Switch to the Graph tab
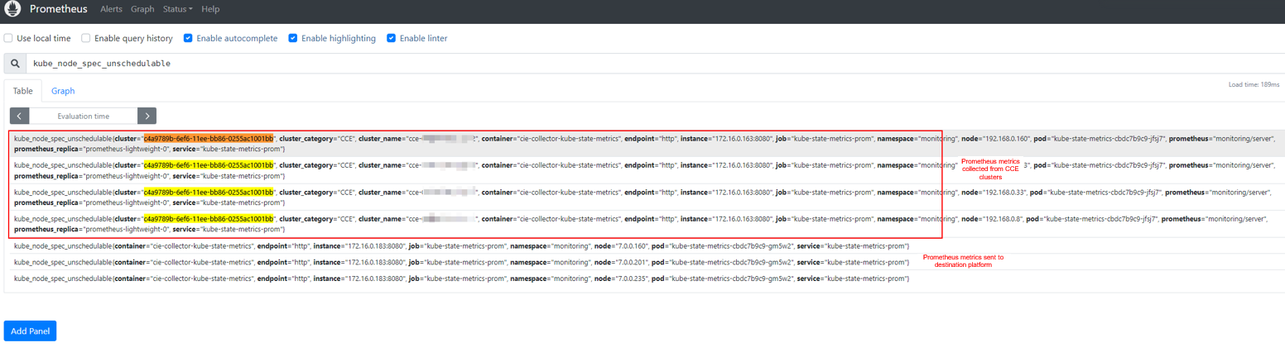The image size is (1285, 357). pyautogui.click(x=63, y=91)
